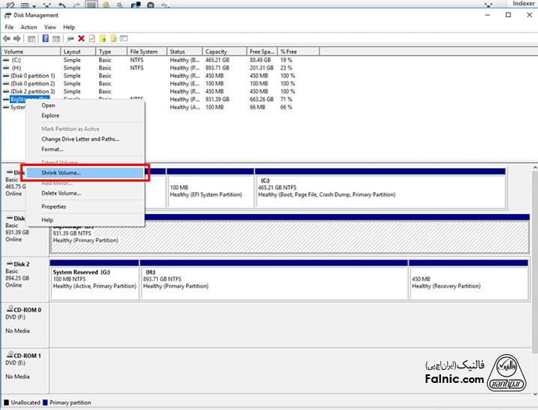The image size is (538, 410).
Task: Select Change Drive Letter and Paths
Action: pyautogui.click(x=80, y=139)
